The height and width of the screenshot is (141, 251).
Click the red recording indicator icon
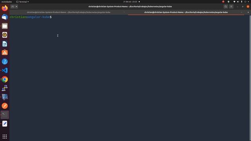223,2
